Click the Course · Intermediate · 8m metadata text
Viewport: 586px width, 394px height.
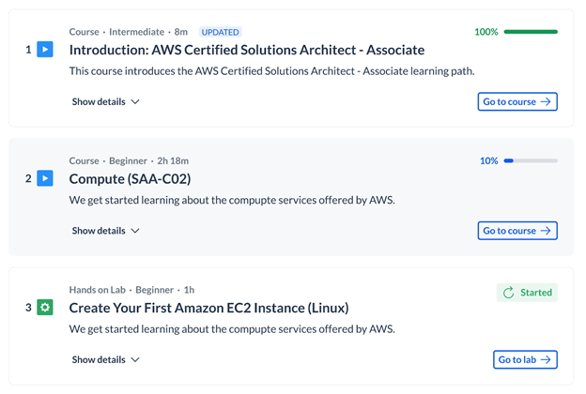point(128,32)
